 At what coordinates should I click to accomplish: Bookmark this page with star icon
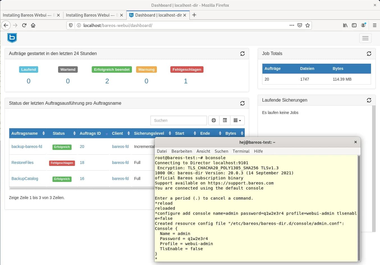308,25
